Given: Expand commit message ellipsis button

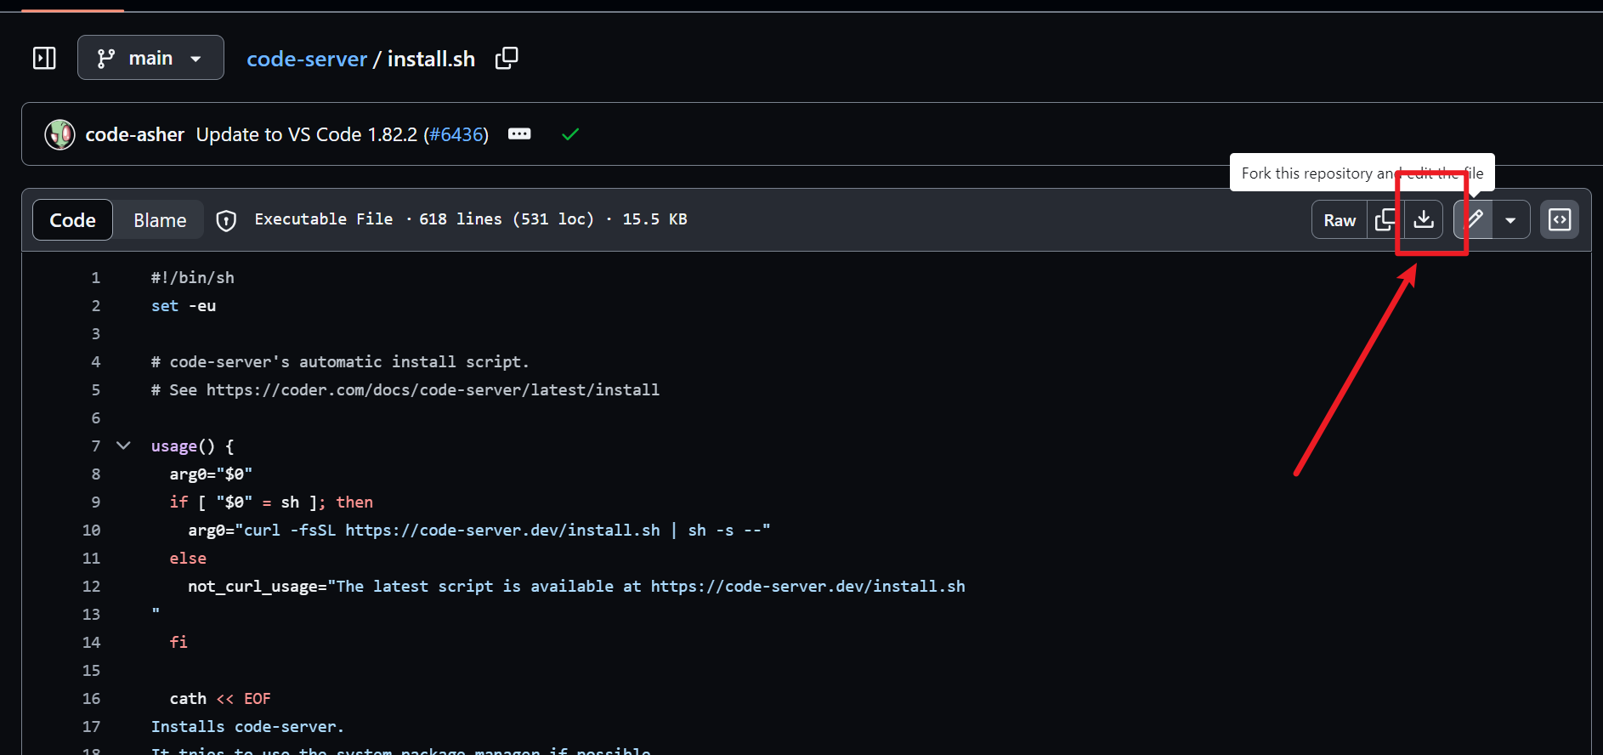Looking at the screenshot, I should click(x=519, y=134).
